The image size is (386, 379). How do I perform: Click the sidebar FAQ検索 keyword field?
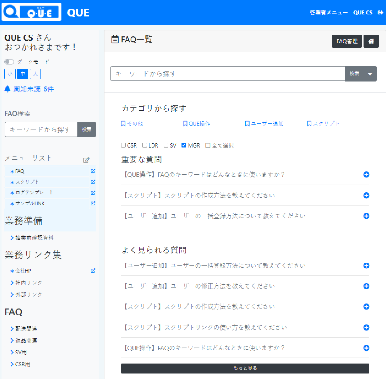(x=41, y=129)
